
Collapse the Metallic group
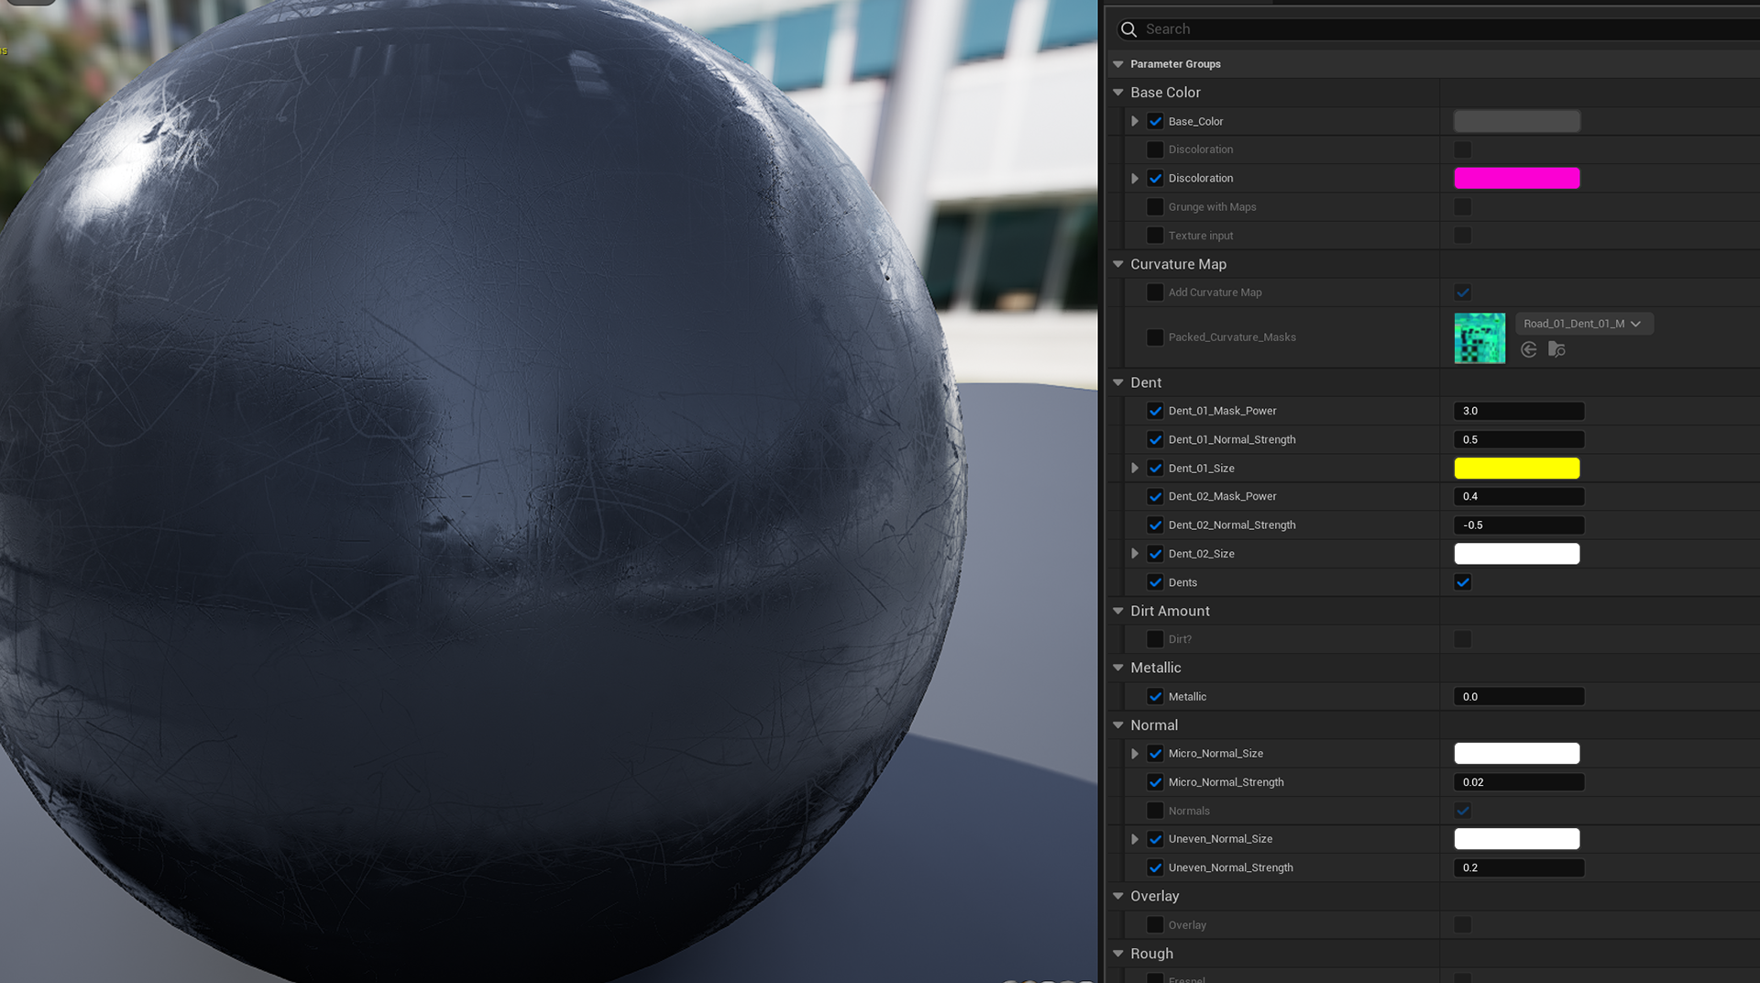[1118, 668]
